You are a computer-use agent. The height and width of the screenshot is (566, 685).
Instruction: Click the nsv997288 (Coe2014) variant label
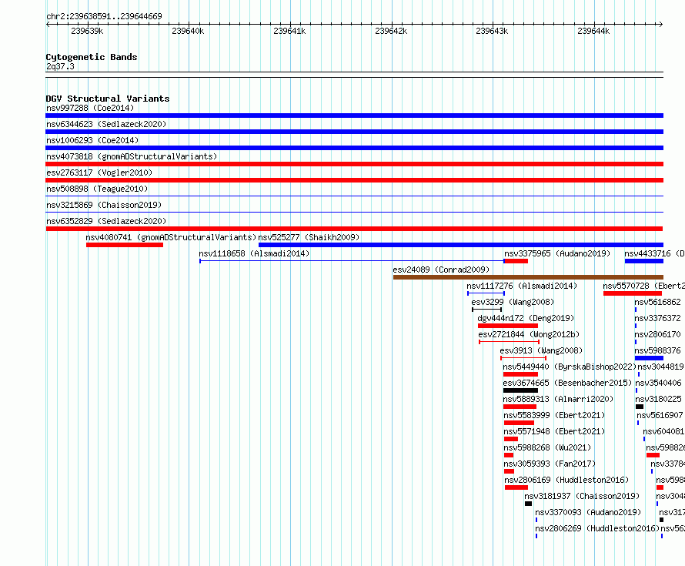90,108
